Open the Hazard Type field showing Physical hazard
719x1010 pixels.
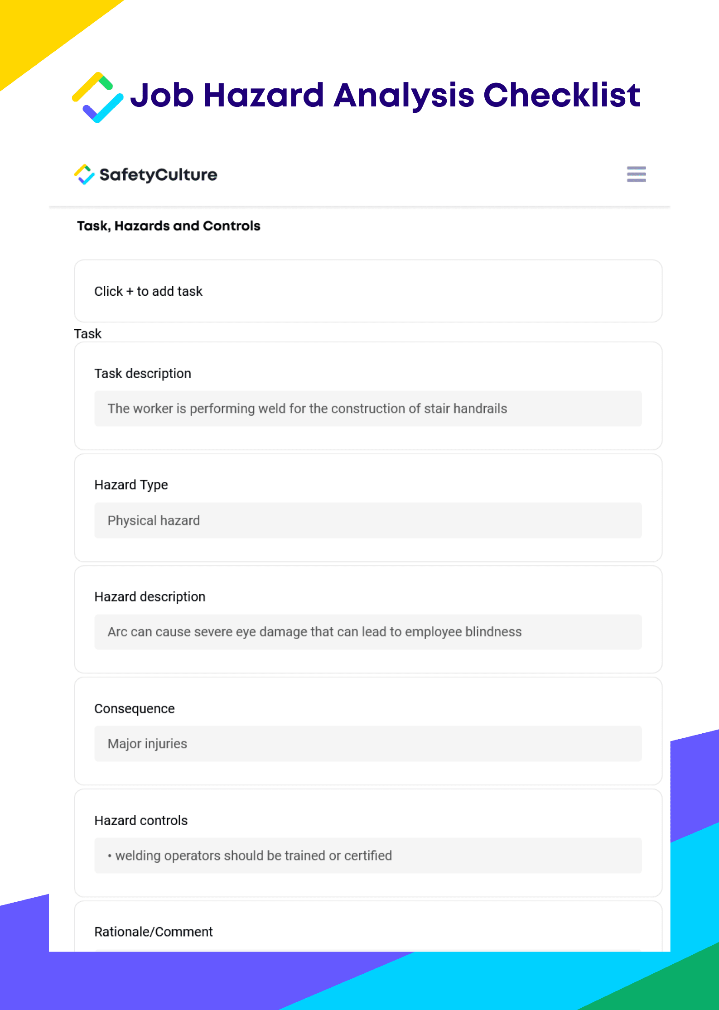367,520
